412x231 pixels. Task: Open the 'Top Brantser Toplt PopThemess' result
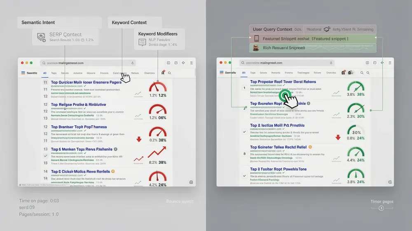[79, 127]
